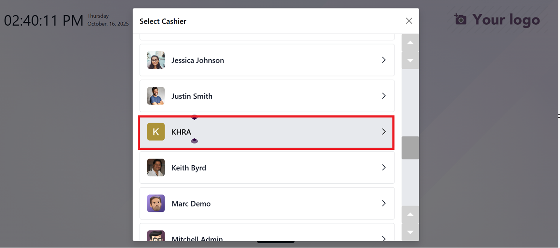The height and width of the screenshot is (248, 560).
Task: Click Keith Byrd's profile photo
Action: [x=156, y=168]
